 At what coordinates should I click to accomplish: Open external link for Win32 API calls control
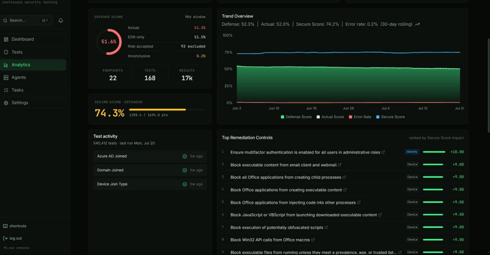click(x=313, y=240)
